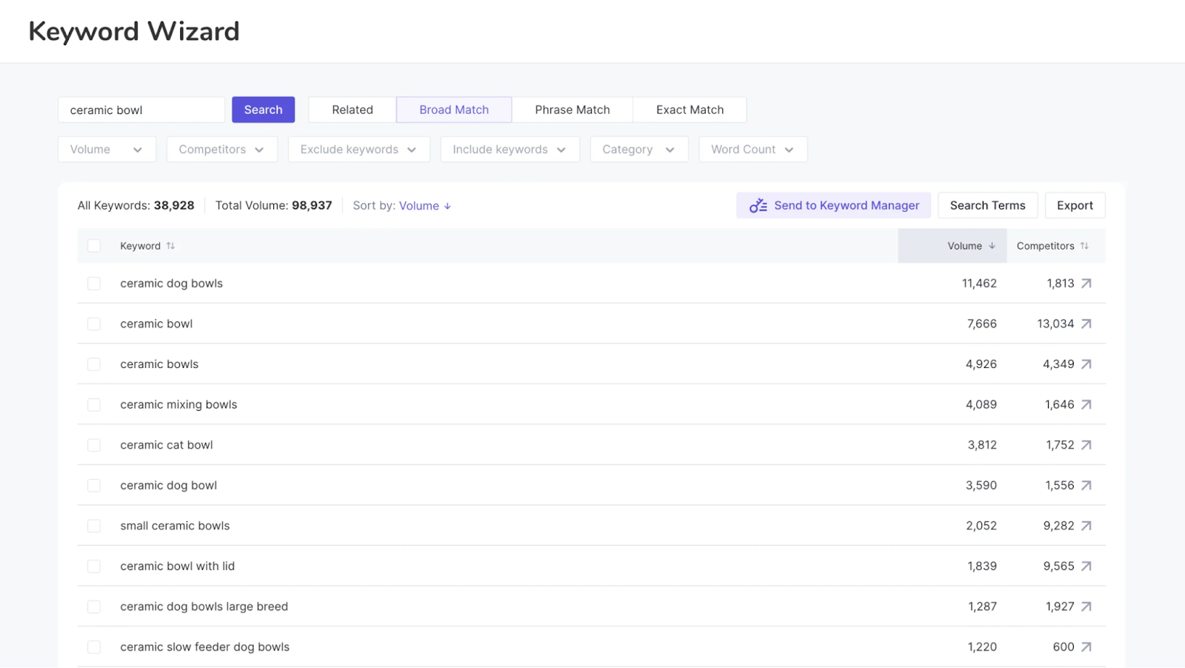Image resolution: width=1185 pixels, height=668 pixels.
Task: Open external link arrow for ceramic bowl with lid
Action: point(1086,567)
